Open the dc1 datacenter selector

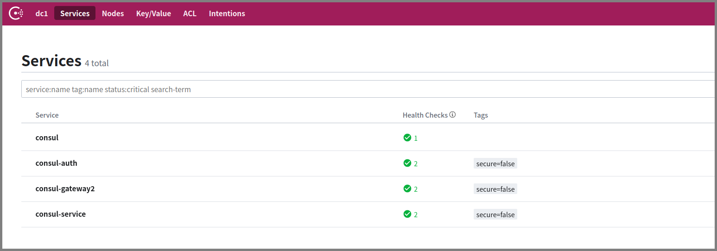pos(42,13)
